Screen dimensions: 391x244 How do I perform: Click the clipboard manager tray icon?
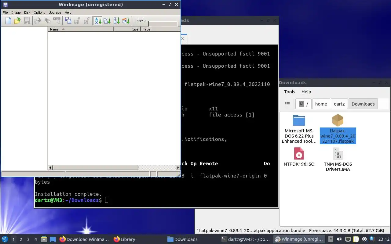(x=356, y=239)
